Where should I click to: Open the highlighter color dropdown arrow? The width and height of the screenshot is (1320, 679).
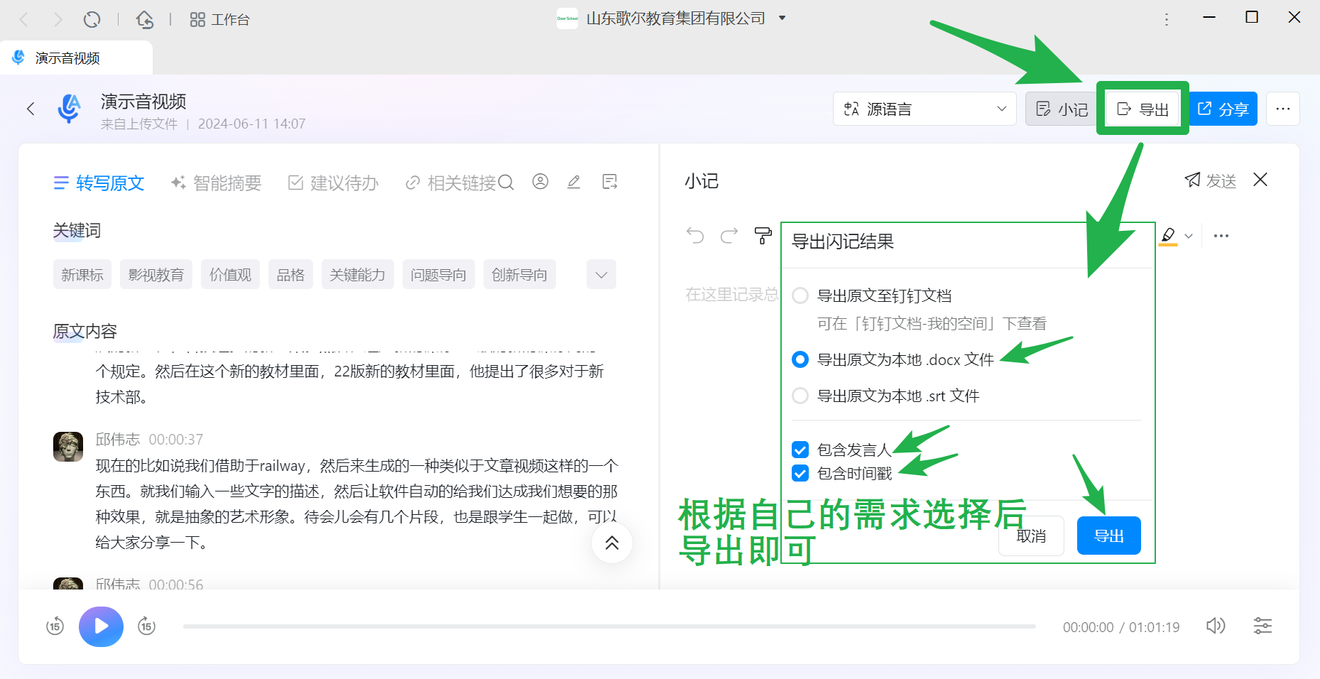click(1189, 236)
